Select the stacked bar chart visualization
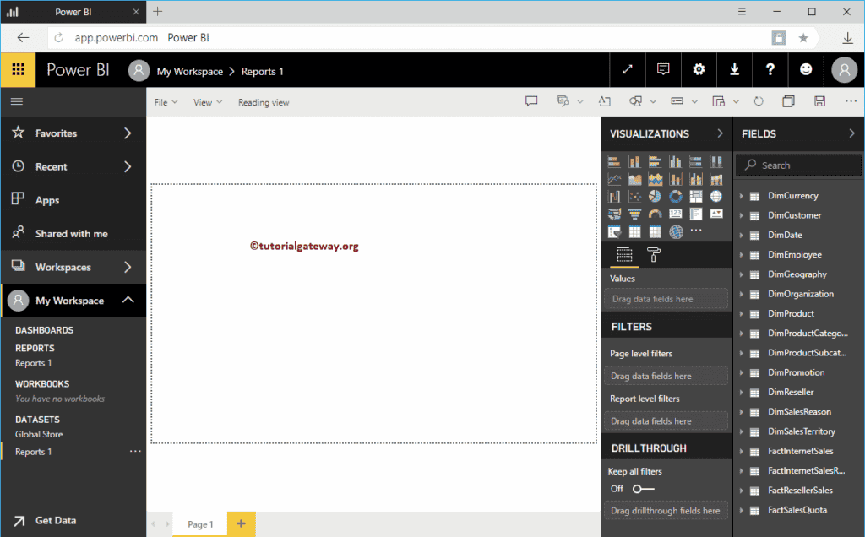Screen dimensions: 865x537 [x=614, y=161]
